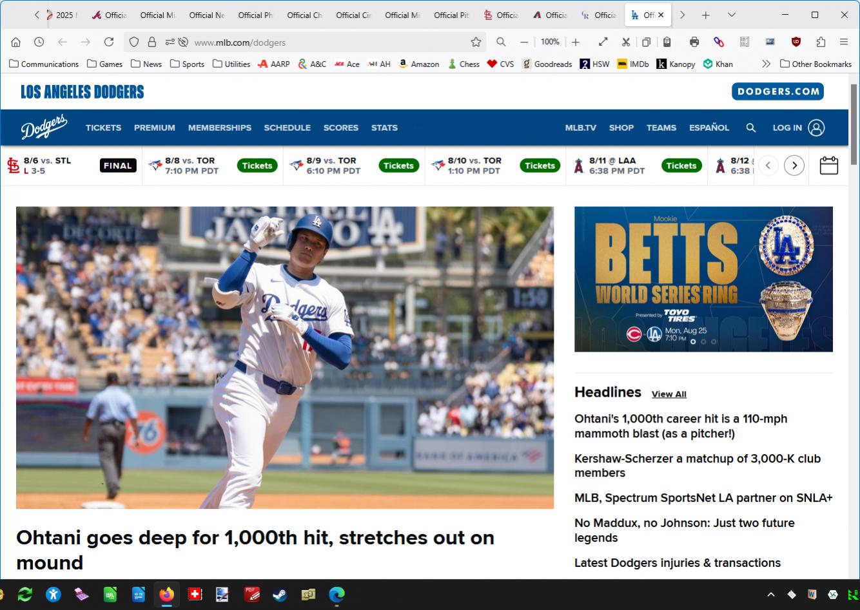
Task: Open the full schedule calendar icon
Action: (828, 166)
